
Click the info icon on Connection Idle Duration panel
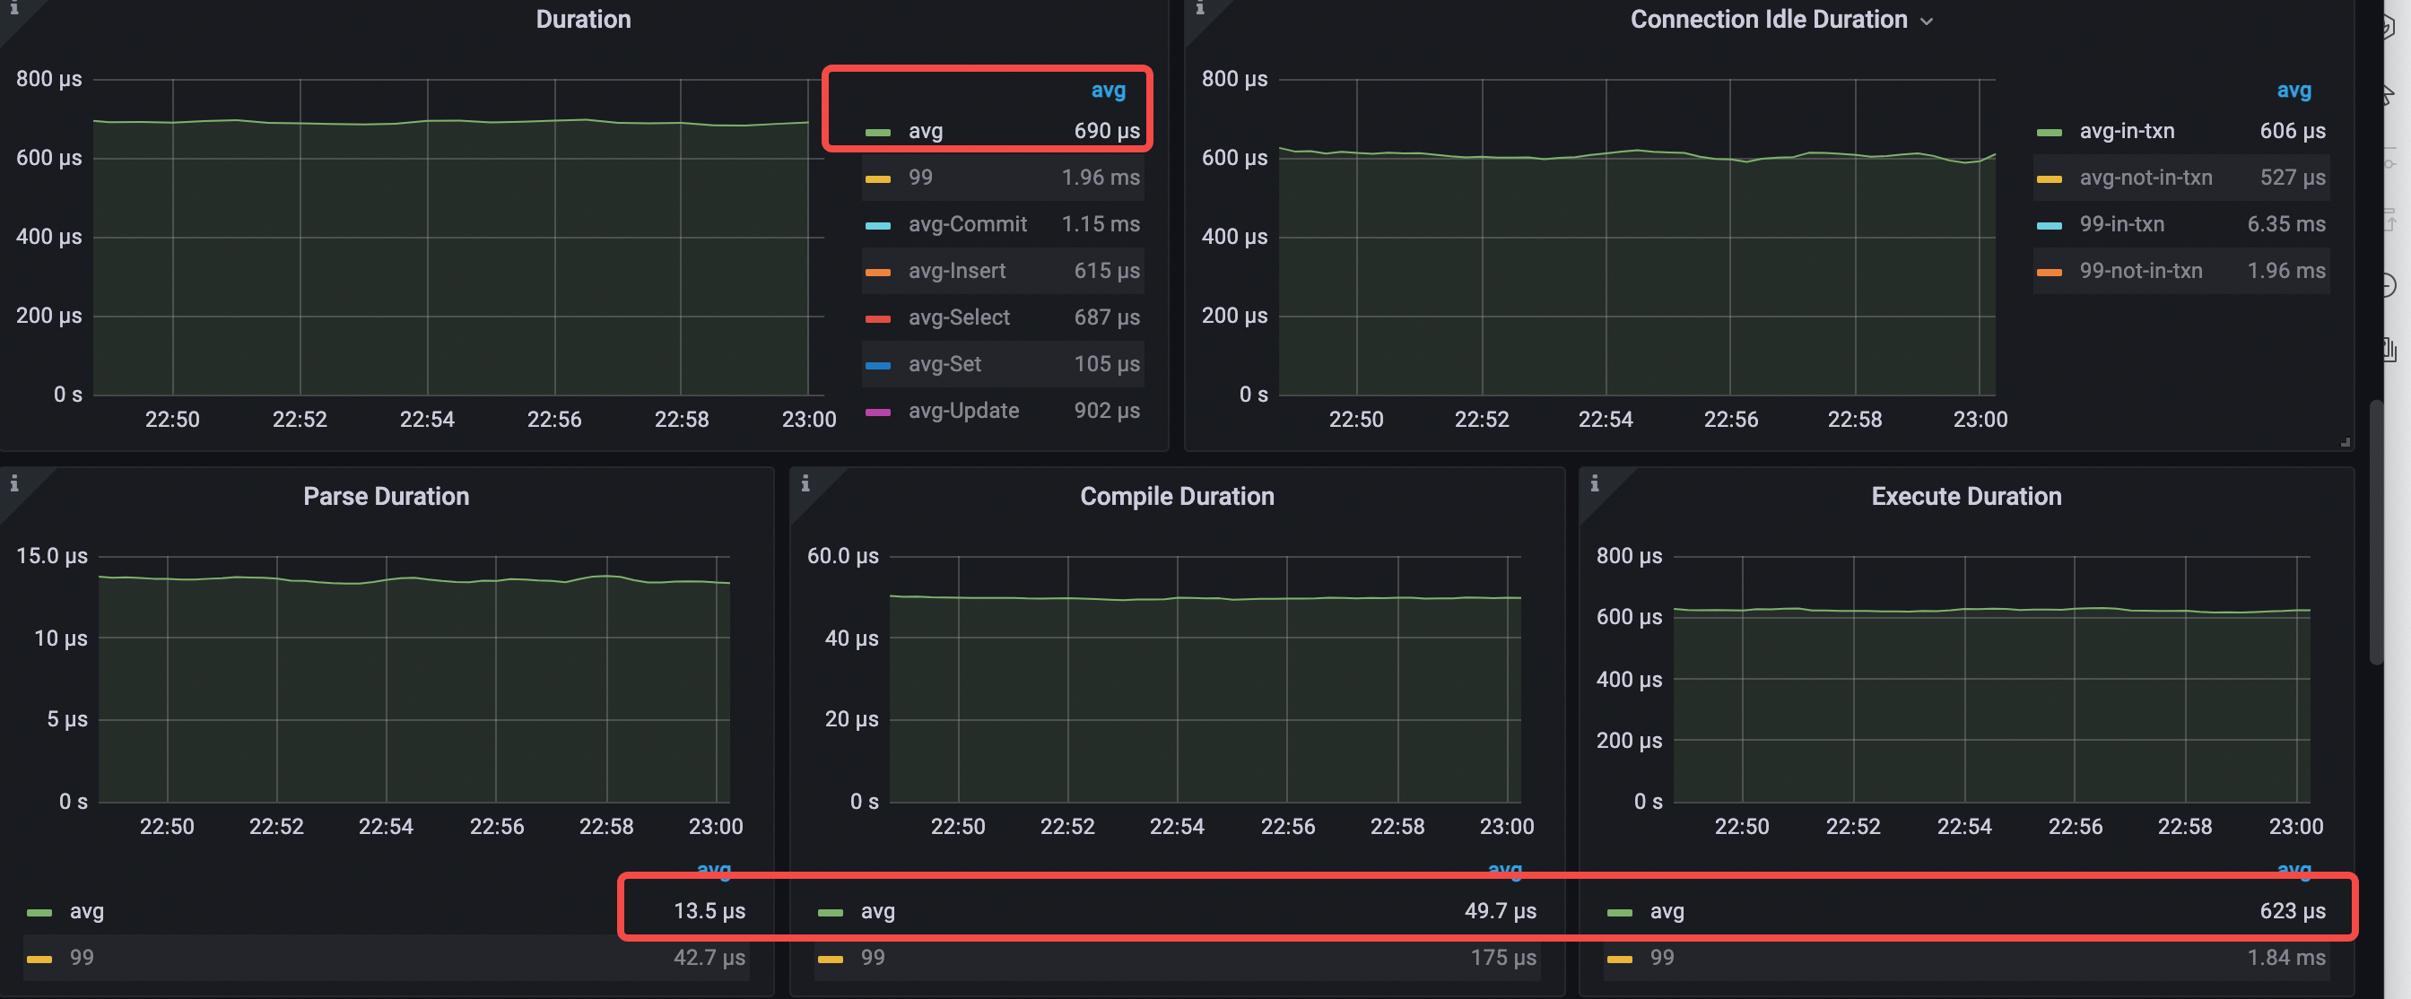tap(1199, 9)
